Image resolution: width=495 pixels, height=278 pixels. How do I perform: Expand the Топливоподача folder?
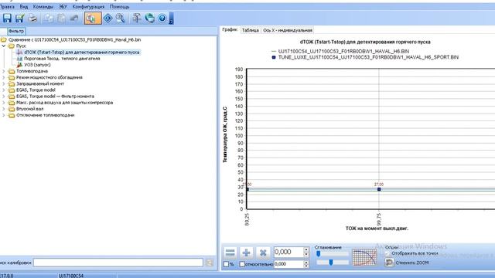[x=4, y=71]
